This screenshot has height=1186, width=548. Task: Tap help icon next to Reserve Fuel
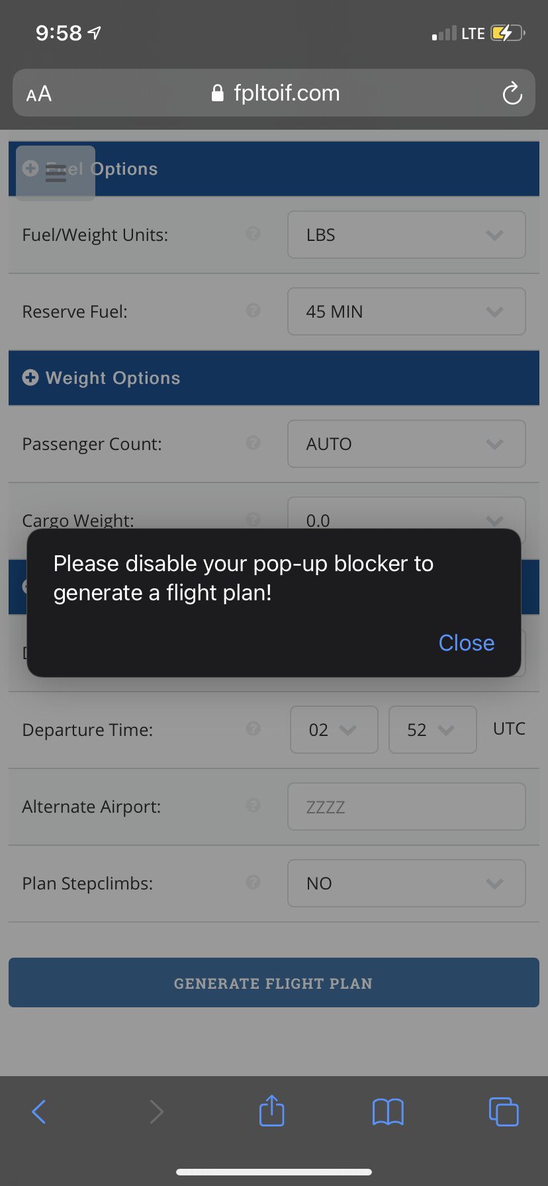click(x=253, y=310)
